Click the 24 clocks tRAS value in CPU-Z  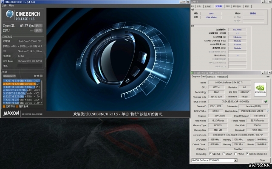click(x=237, y=48)
